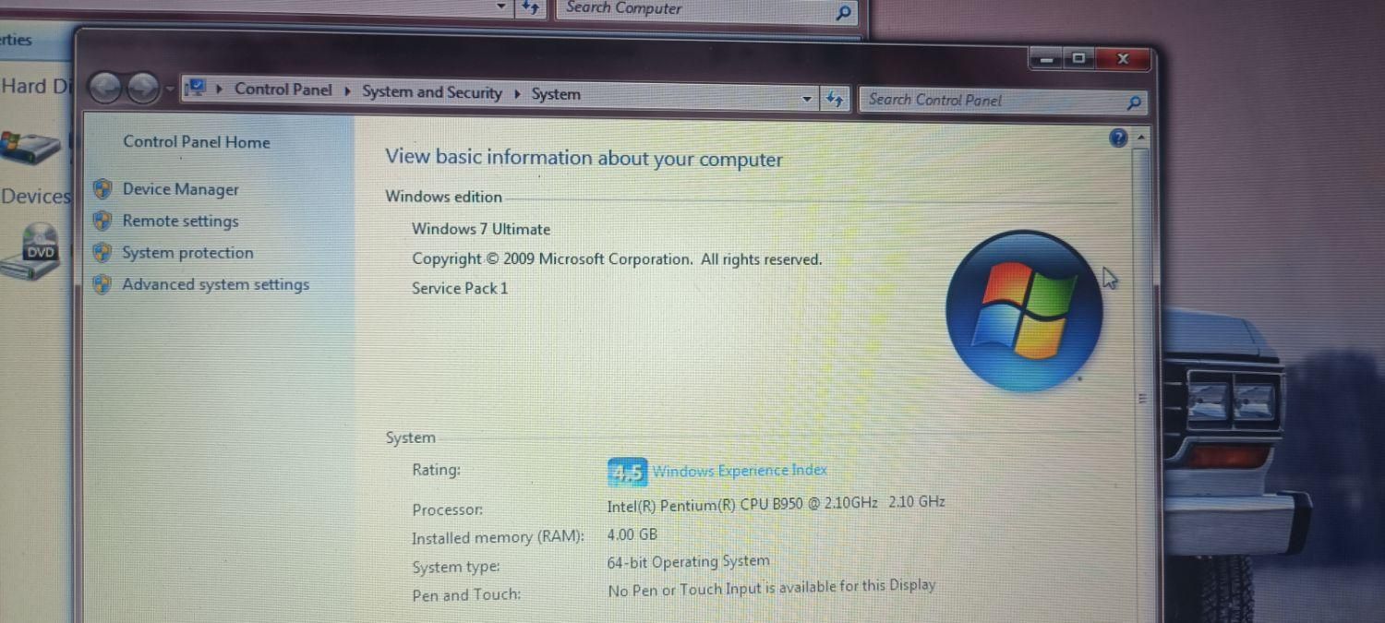This screenshot has height=623, width=1385.
Task: Expand the arrow before Control Panel breadcrumb
Action: (x=220, y=90)
